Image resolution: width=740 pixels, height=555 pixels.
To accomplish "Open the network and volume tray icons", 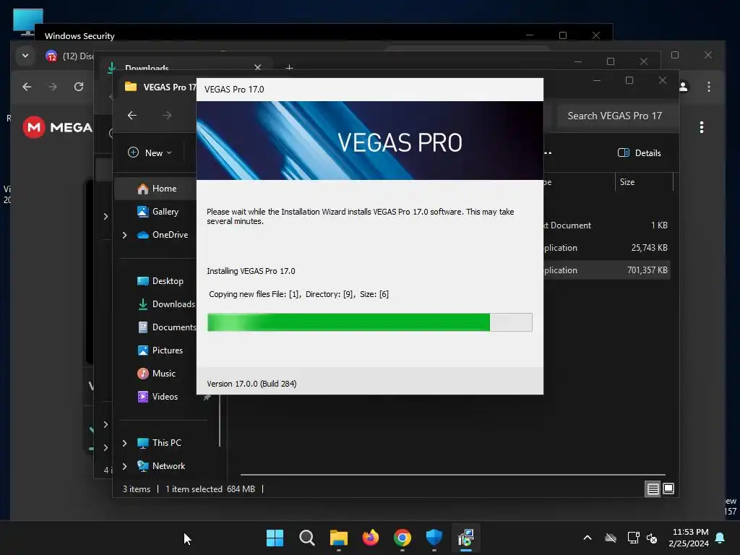I will [642, 538].
